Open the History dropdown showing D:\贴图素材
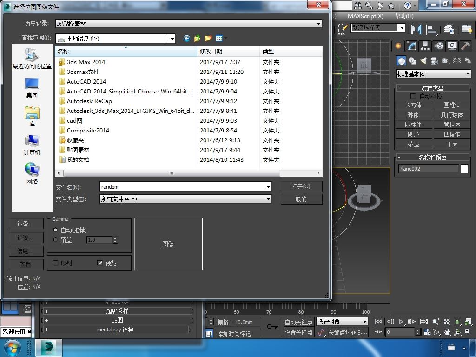 click(x=189, y=23)
